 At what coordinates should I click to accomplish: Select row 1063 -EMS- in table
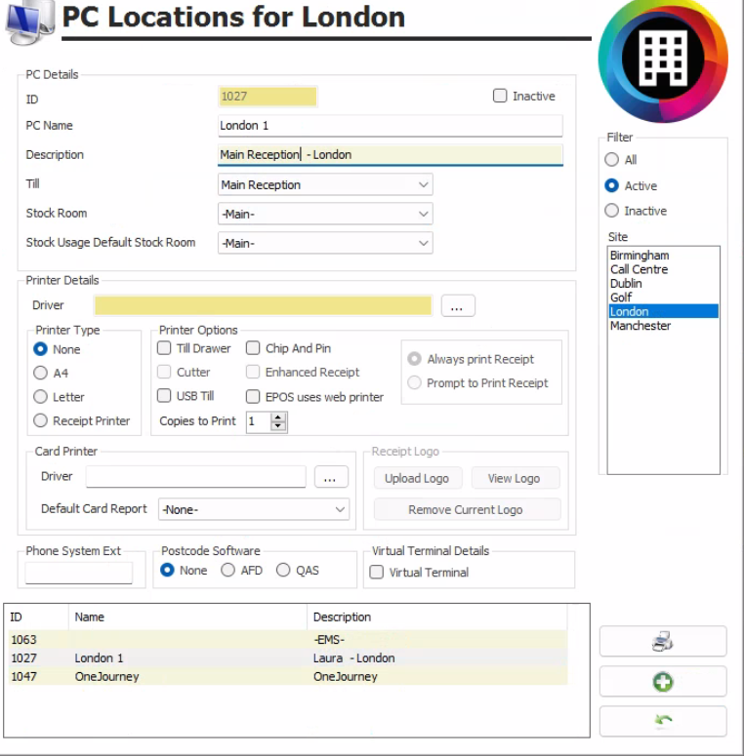pyautogui.click(x=288, y=639)
